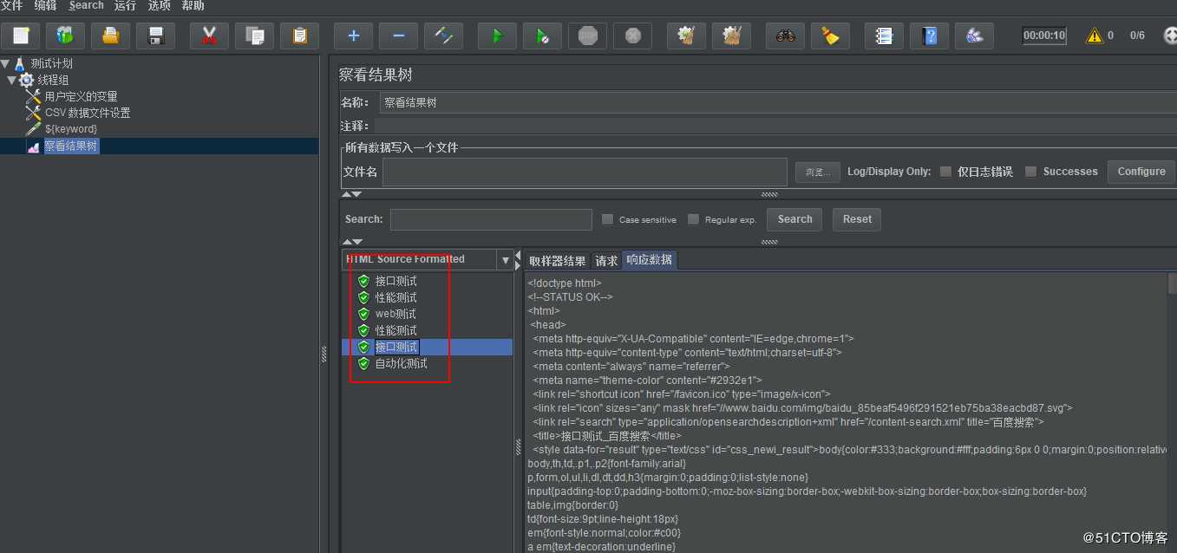The image size is (1177, 553).
Task: Enable the 仅日志错误 checkbox
Action: [946, 172]
